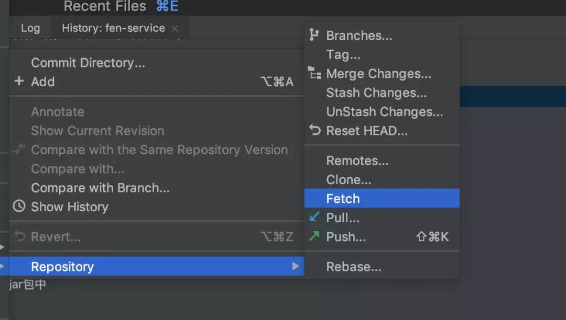Switch to the Log tab
Screen dimensions: 566x320
[30, 28]
